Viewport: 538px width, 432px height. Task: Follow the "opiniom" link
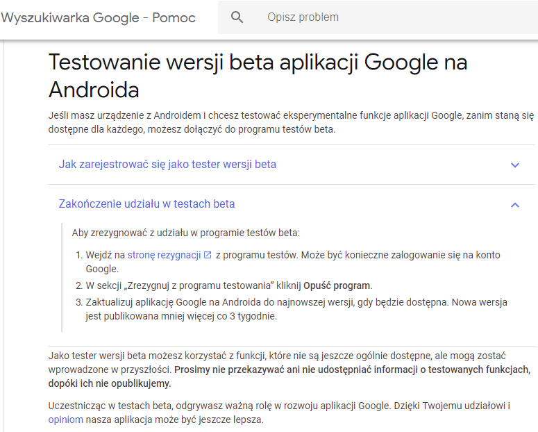click(66, 420)
